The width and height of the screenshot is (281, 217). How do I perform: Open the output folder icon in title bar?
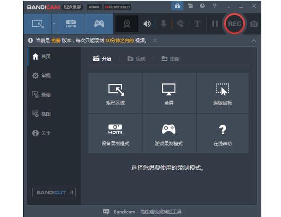click(x=190, y=6)
